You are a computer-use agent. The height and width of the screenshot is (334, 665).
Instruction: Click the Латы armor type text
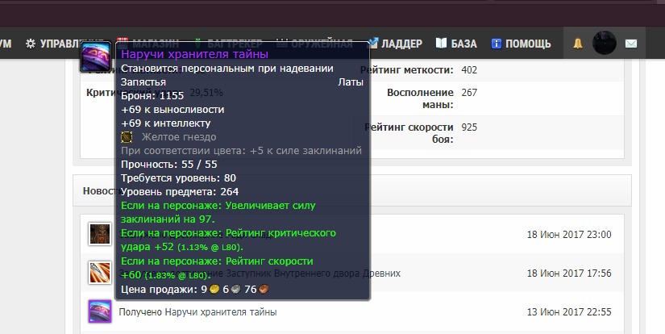coord(351,82)
